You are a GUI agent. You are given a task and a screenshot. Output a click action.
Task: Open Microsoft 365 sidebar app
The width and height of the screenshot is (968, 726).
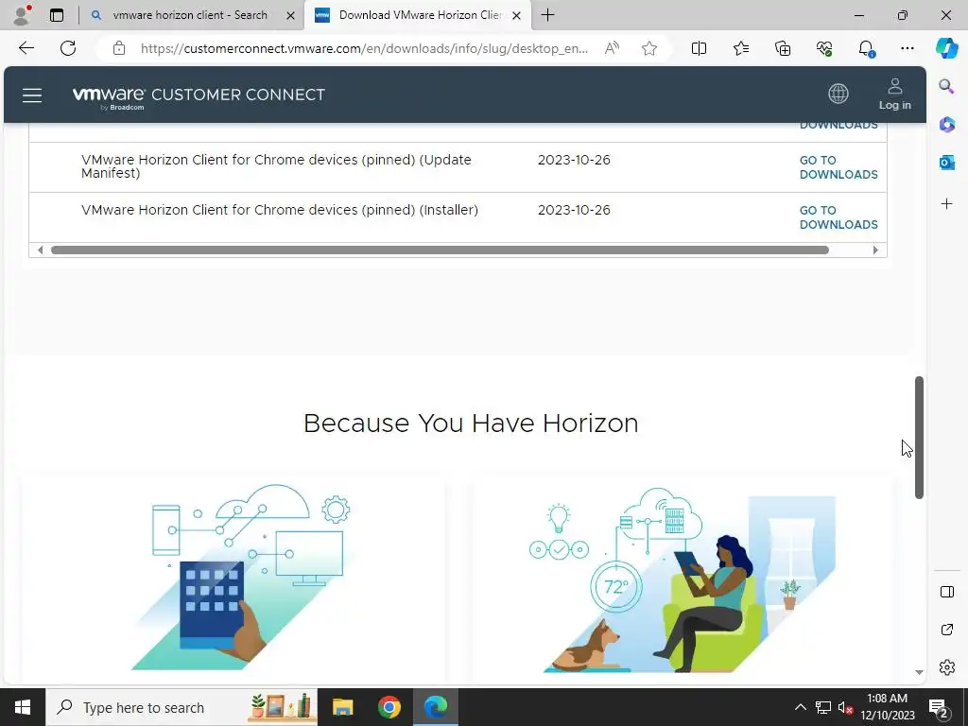(946, 125)
